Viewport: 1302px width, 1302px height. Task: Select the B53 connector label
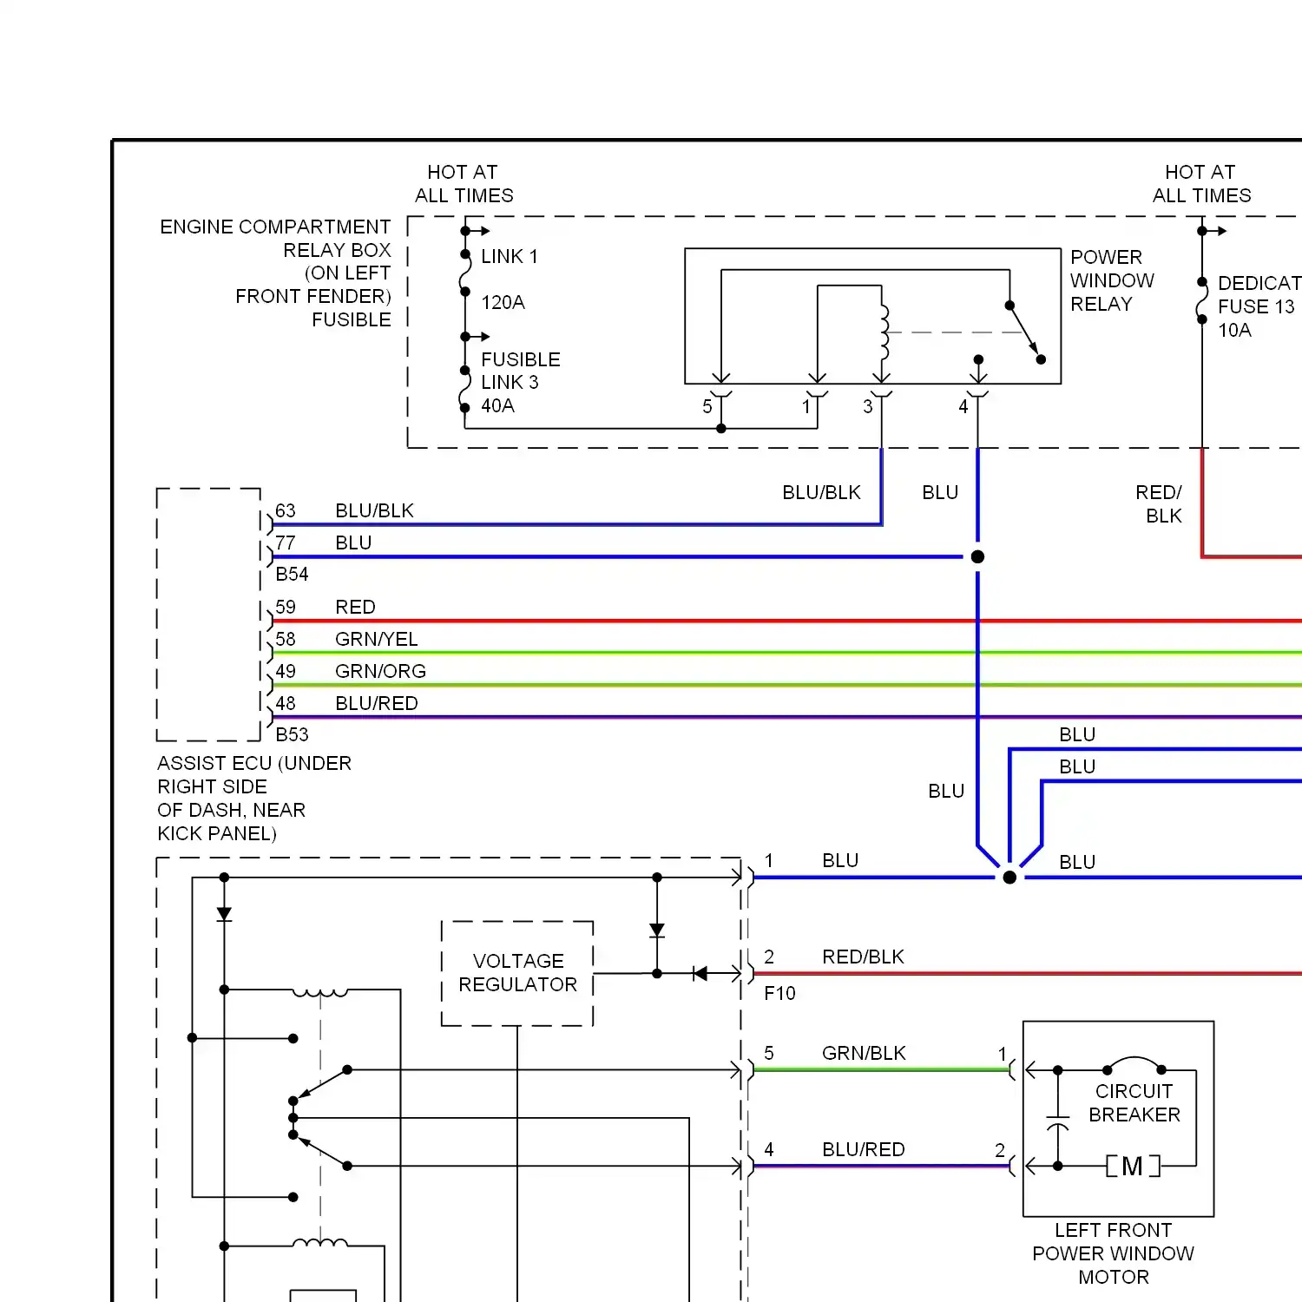click(x=292, y=734)
